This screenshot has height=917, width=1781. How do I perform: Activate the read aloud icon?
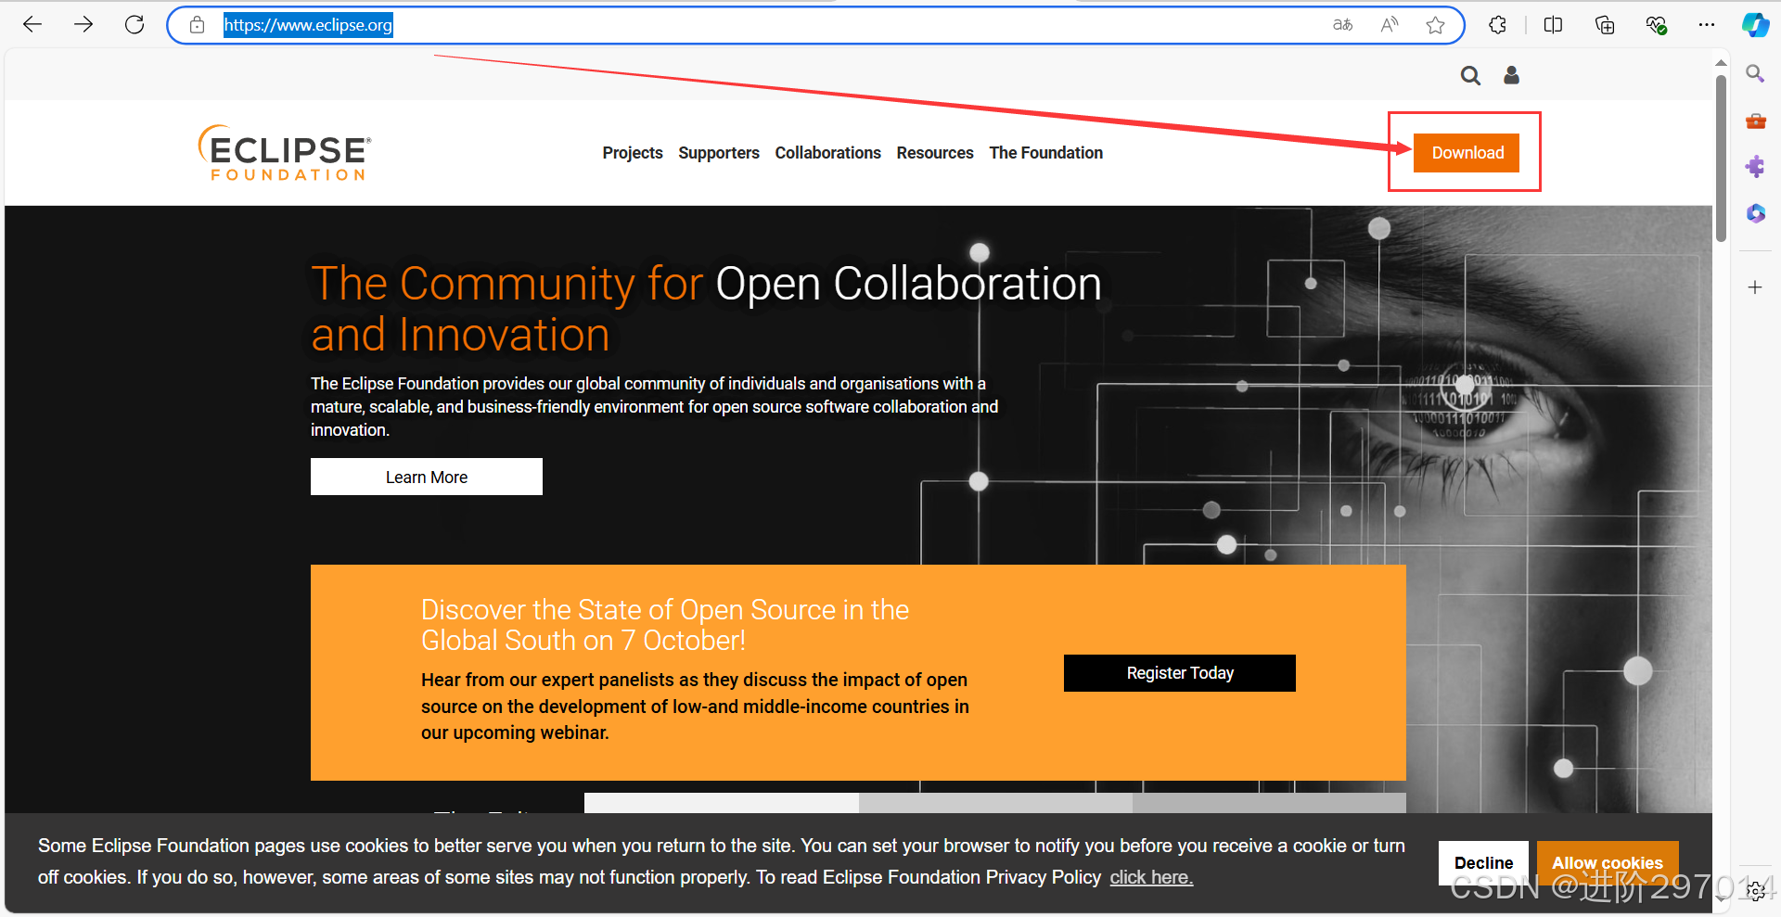pos(1389,25)
